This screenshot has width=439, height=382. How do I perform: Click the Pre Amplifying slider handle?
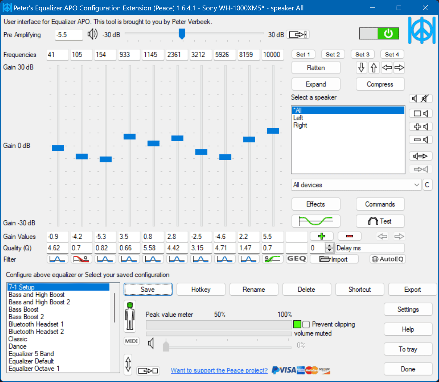click(182, 33)
